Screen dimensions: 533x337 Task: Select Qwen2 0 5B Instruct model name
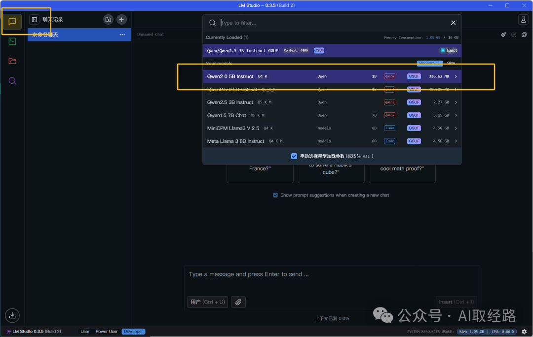[x=230, y=76]
